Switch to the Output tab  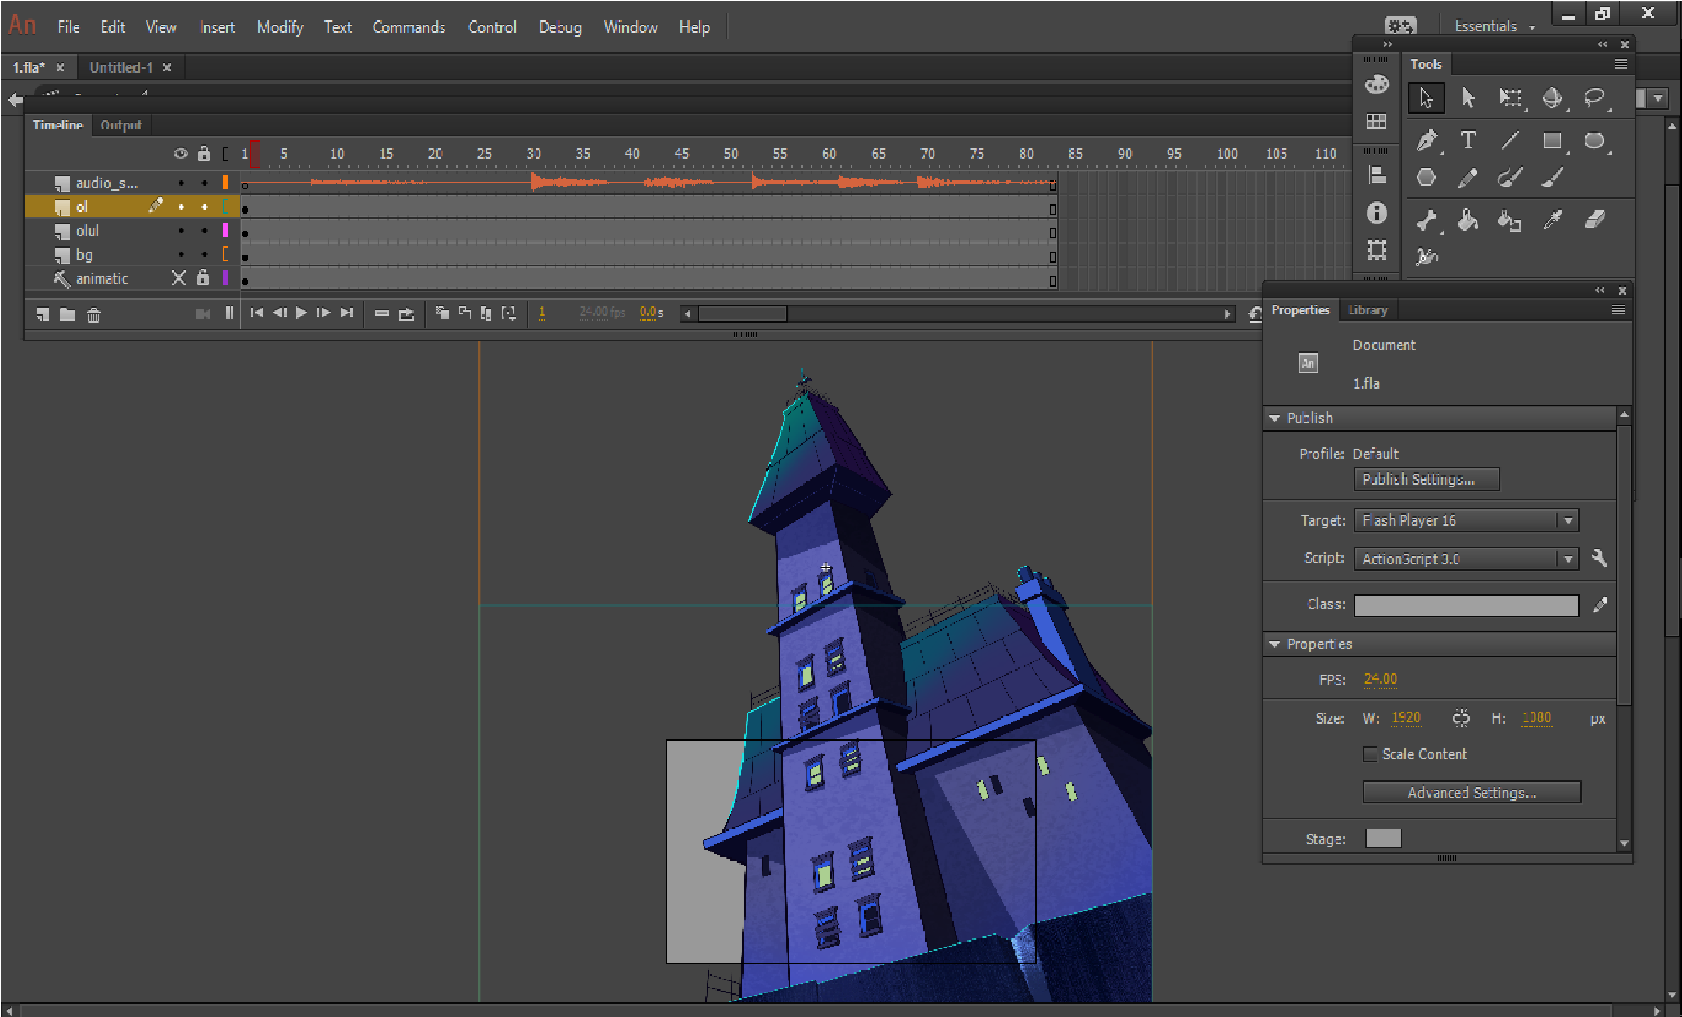coord(121,125)
